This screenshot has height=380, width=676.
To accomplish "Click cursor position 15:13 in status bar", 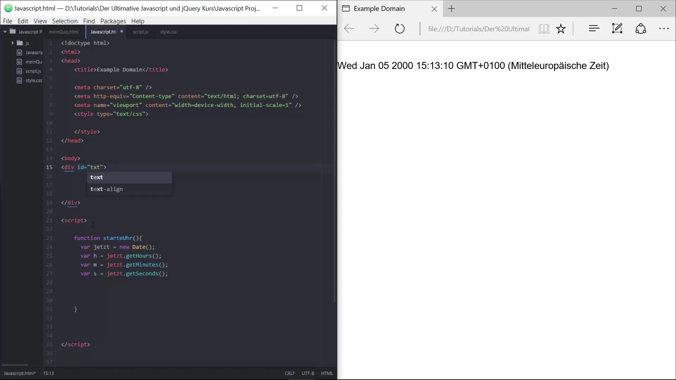I will click(48, 373).
